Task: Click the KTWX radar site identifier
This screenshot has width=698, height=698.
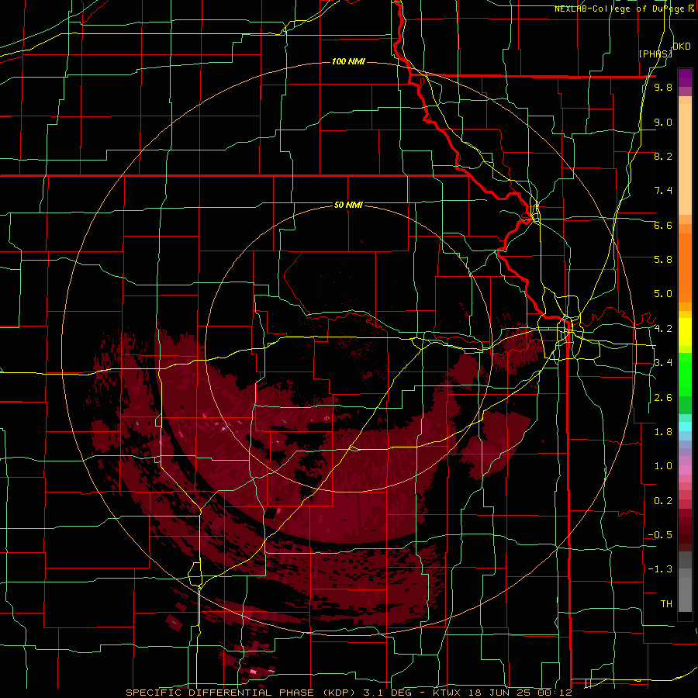Action: tap(447, 693)
